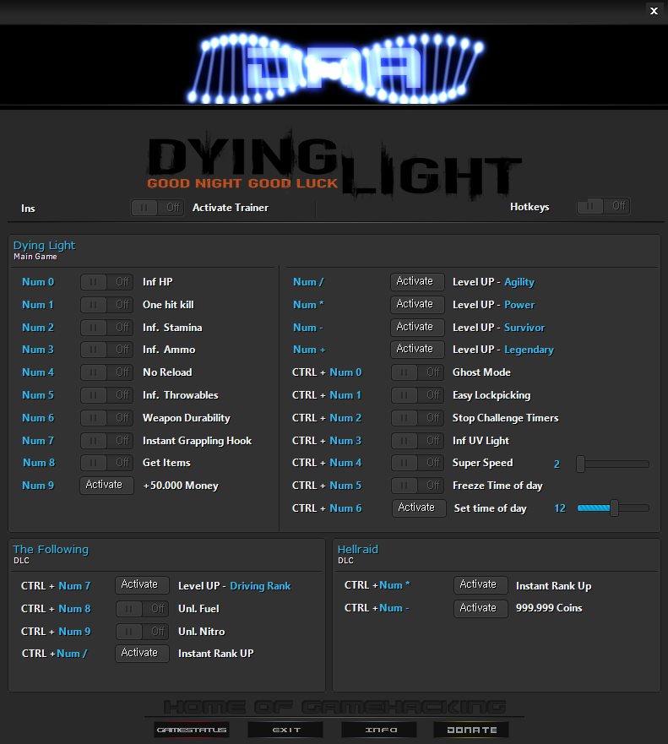The height and width of the screenshot is (744, 668).
Task: Enable the Get Items toggle
Action: coord(106,463)
